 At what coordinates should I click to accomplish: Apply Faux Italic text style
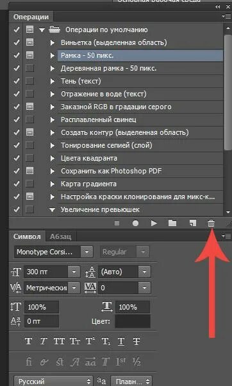pos(44,341)
